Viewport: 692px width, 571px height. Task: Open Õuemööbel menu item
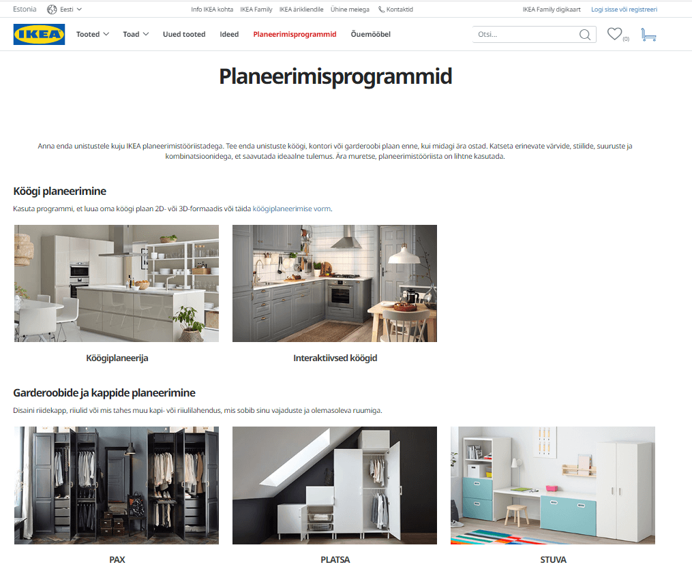(371, 34)
